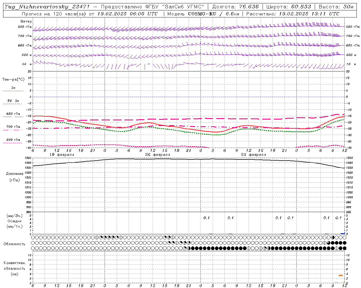The width and height of the screenshot is (361, 288).
Task: Select the Широта: 60.833 header value
Action: coord(289,6)
